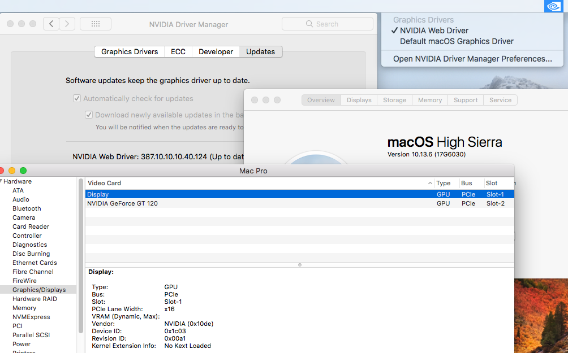Select Diagnostics in the sidebar
The height and width of the screenshot is (353, 568).
coord(30,245)
